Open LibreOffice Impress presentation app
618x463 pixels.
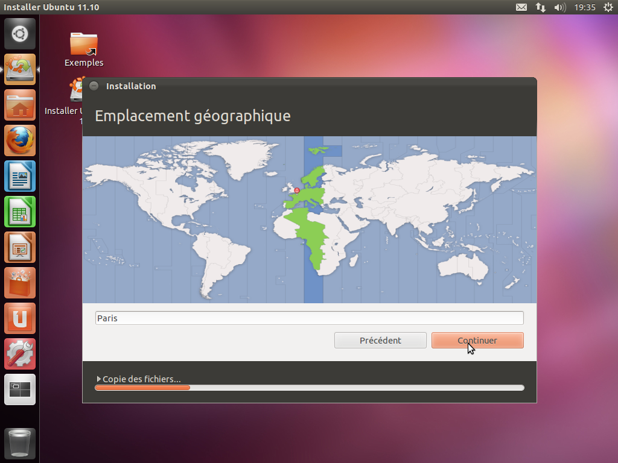(20, 247)
